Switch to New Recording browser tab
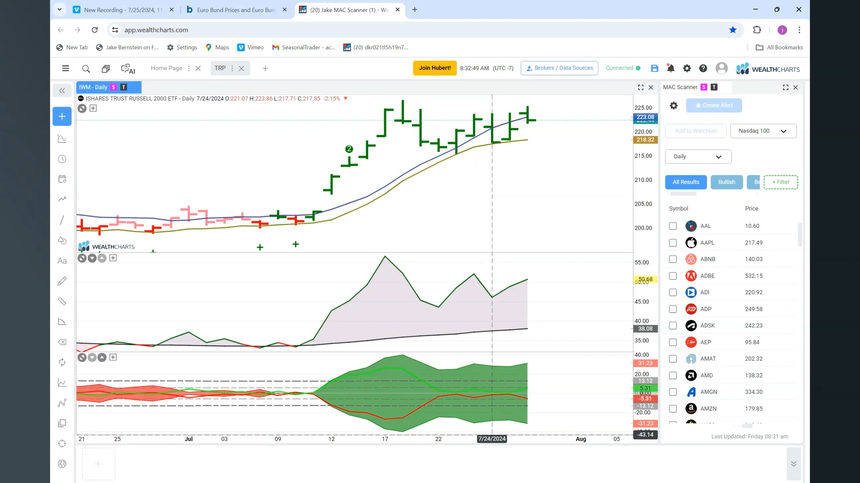Viewport: 860px width, 483px height. (123, 10)
